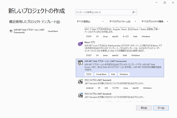The height and width of the screenshot is (118, 177).
Task: Open the all languages filter dropdown
Action: (90, 21)
